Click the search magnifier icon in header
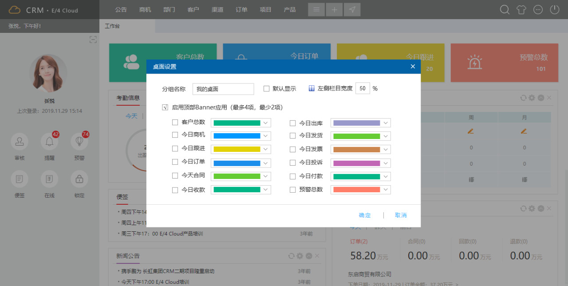This screenshot has height=286, width=568. [x=505, y=10]
